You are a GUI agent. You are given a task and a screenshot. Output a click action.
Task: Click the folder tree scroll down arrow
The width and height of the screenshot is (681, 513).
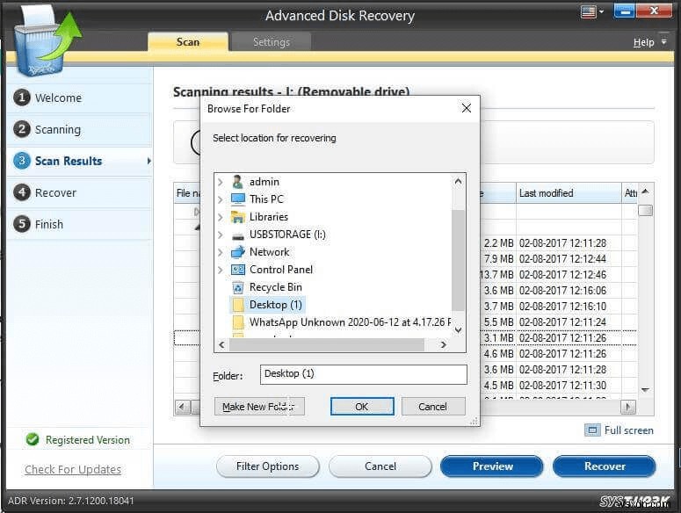tap(458, 329)
